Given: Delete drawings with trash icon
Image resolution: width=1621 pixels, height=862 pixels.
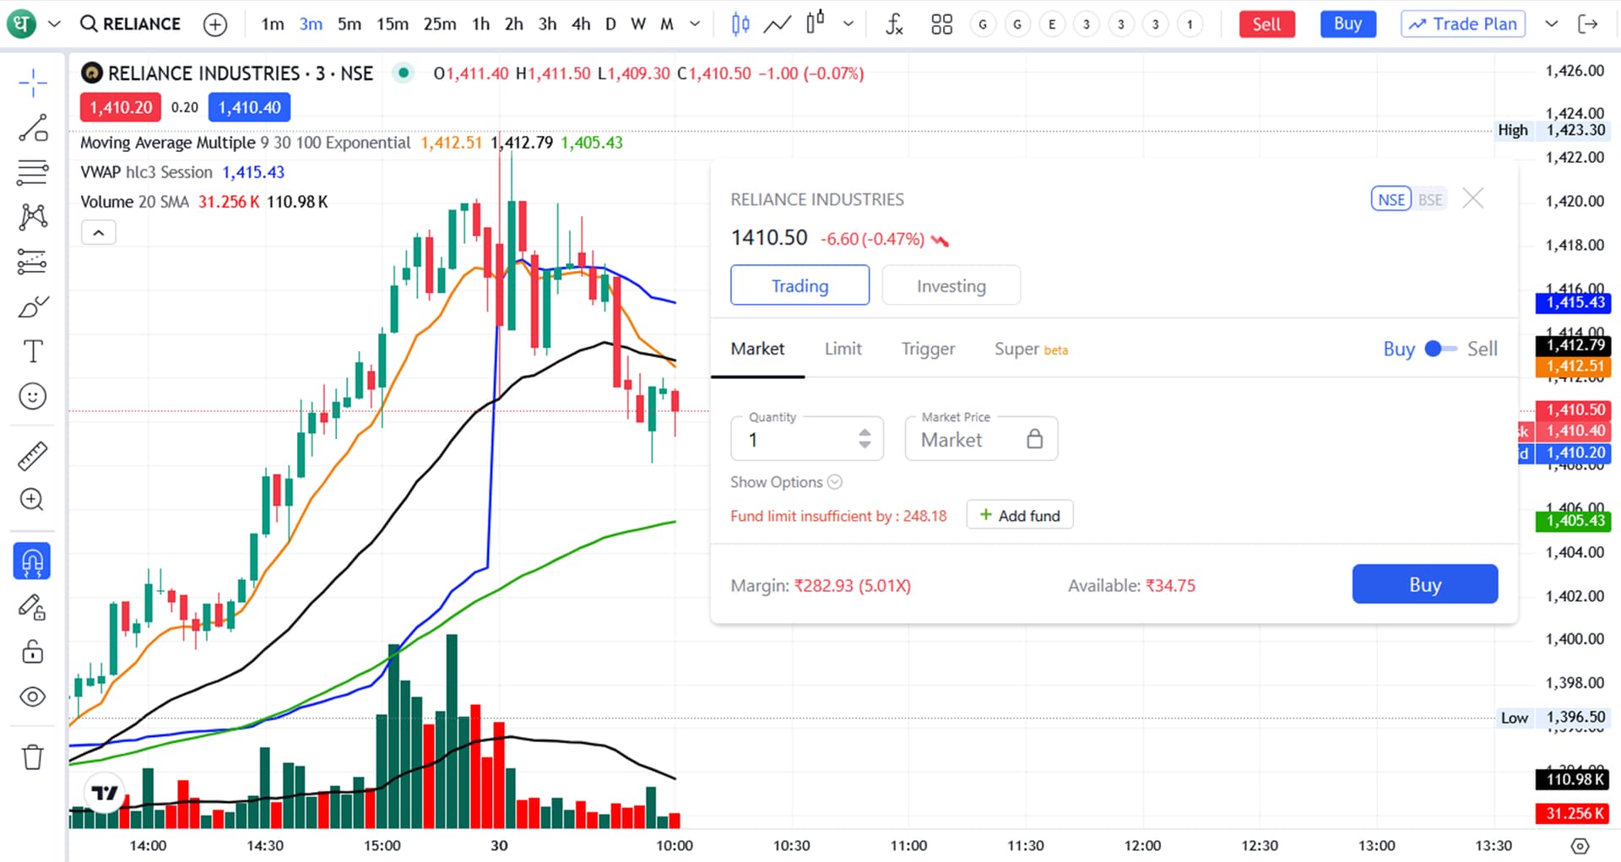Looking at the screenshot, I should (x=33, y=757).
